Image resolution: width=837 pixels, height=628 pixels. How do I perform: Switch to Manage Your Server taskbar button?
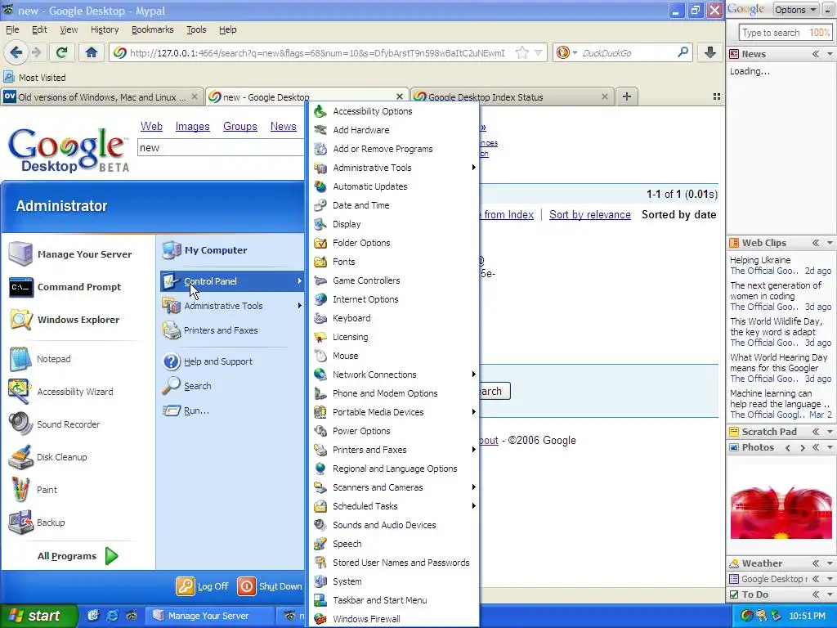point(211,616)
